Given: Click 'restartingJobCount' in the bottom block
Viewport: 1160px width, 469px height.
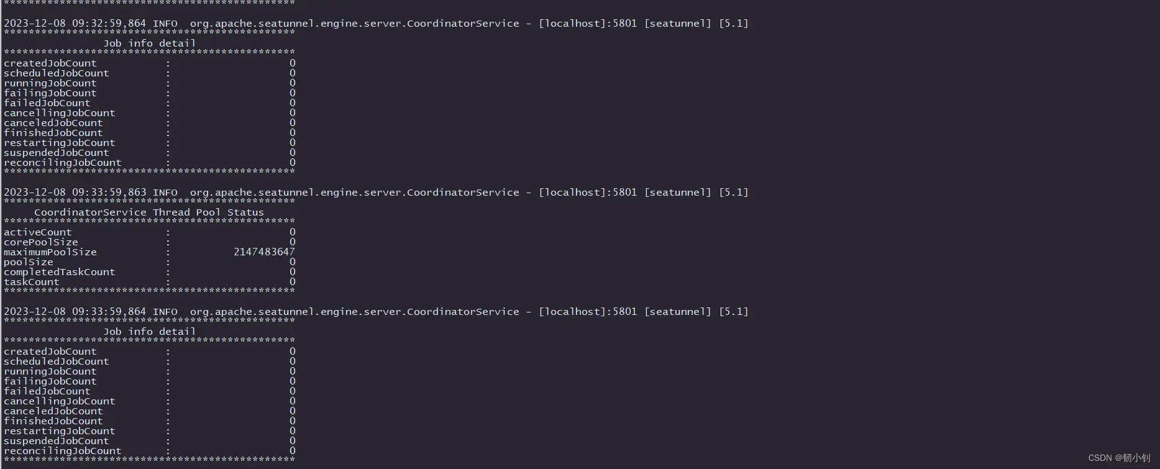Looking at the screenshot, I should point(60,431).
